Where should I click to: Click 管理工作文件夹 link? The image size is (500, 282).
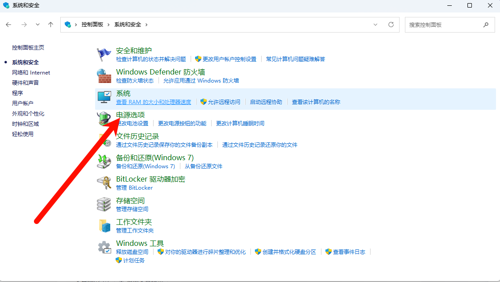coord(135,230)
